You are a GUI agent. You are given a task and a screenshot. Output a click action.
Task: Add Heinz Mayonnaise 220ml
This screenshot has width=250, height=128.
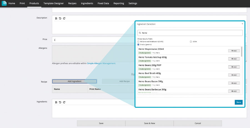pos(234,51)
